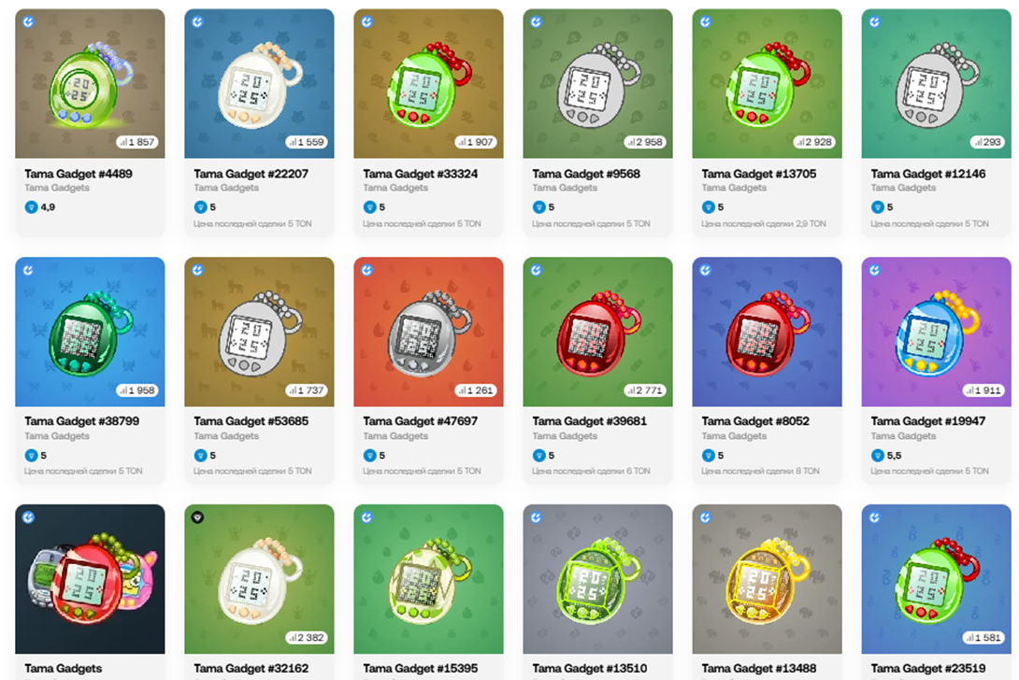Image resolution: width=1019 pixels, height=680 pixels.
Task: Open Tama Gadgets collection link under #47697
Action: click(395, 436)
